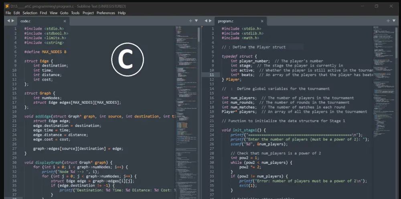Add new tab in left pane

(190, 21)
